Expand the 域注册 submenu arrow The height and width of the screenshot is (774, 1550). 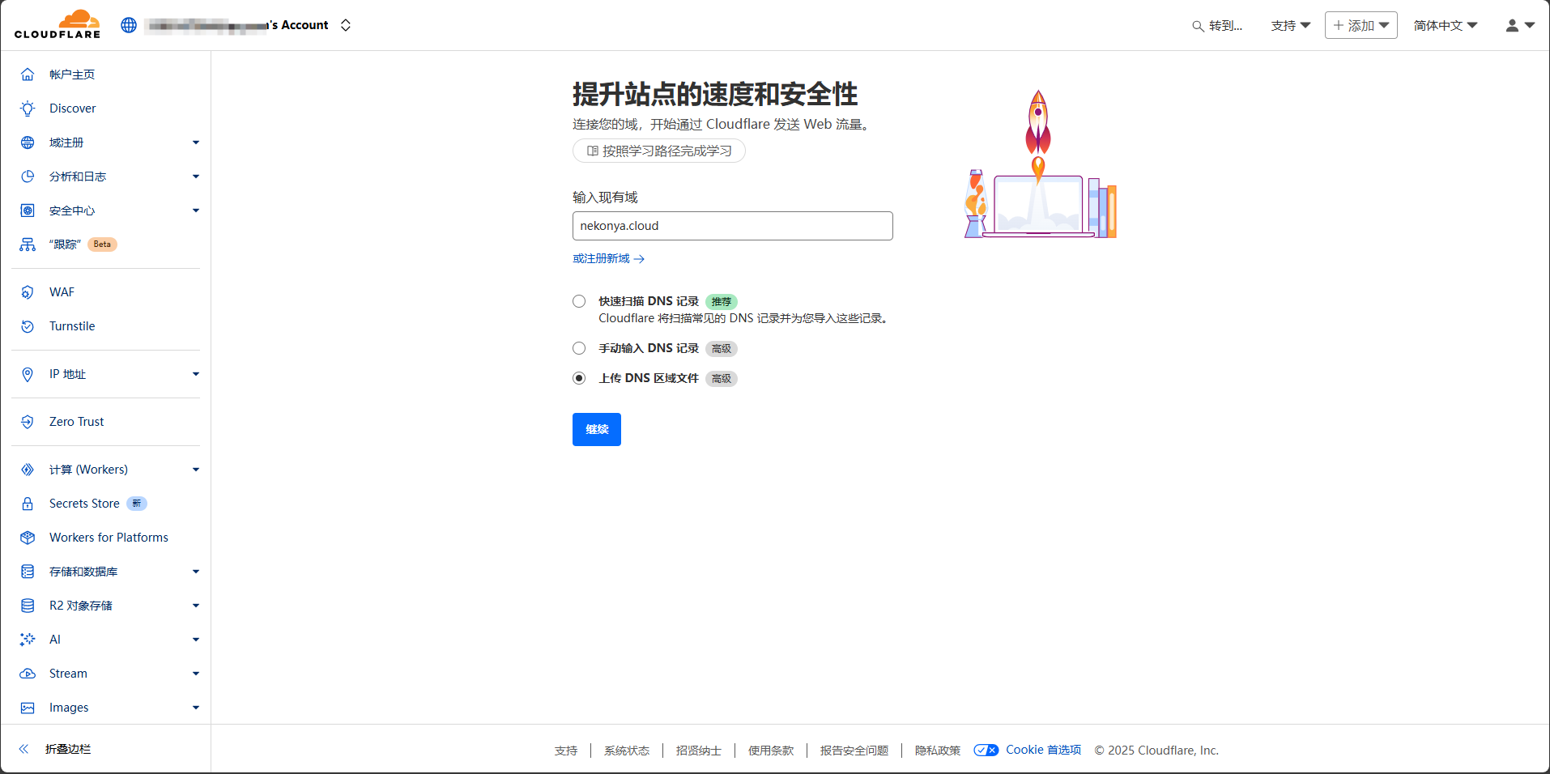(x=196, y=142)
